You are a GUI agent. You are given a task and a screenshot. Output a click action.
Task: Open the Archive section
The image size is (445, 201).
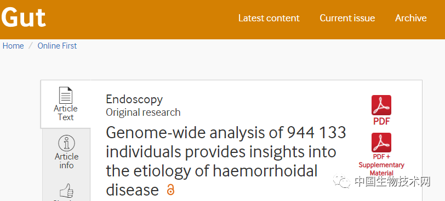tap(410, 18)
